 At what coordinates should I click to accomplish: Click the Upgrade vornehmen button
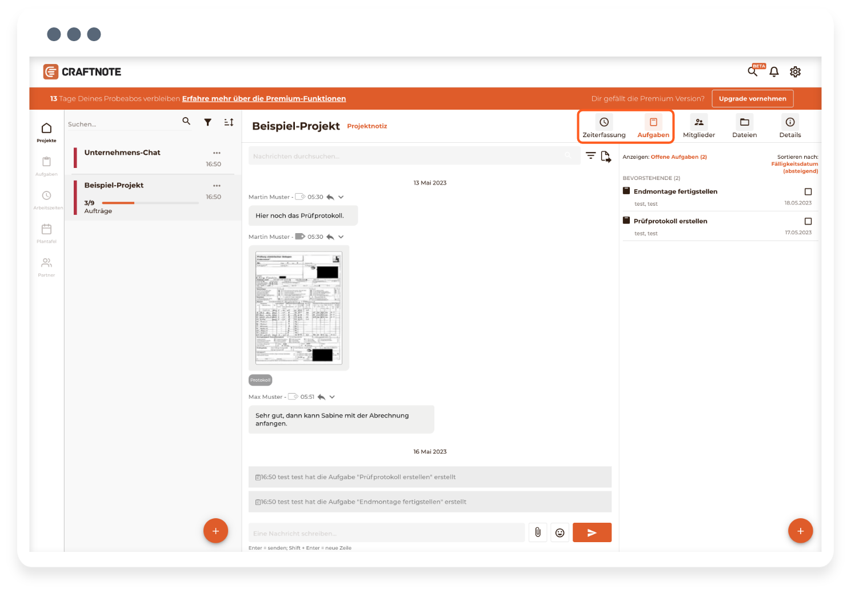point(752,99)
